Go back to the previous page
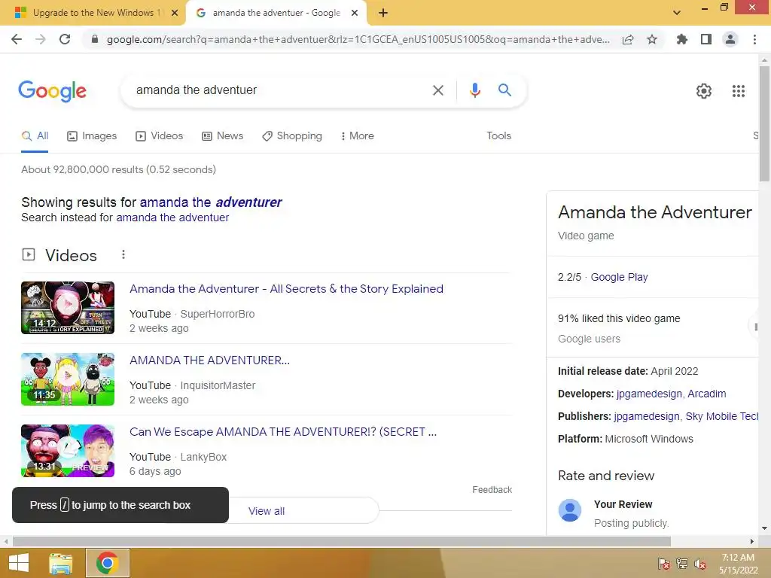This screenshot has width=771, height=578. [17, 39]
